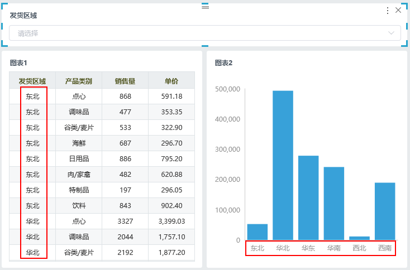Click the 西北 axis label
410x270 pixels.
pos(360,248)
